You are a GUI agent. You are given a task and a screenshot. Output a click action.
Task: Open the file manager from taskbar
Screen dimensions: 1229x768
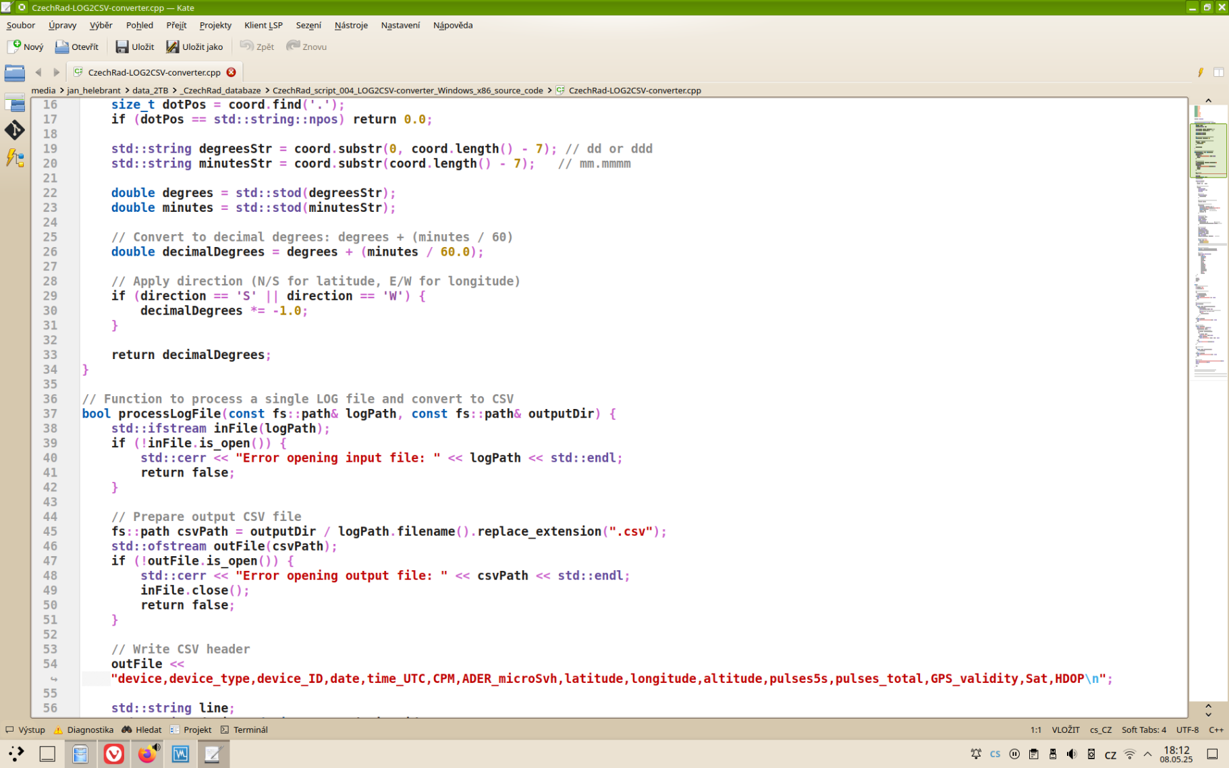point(80,754)
